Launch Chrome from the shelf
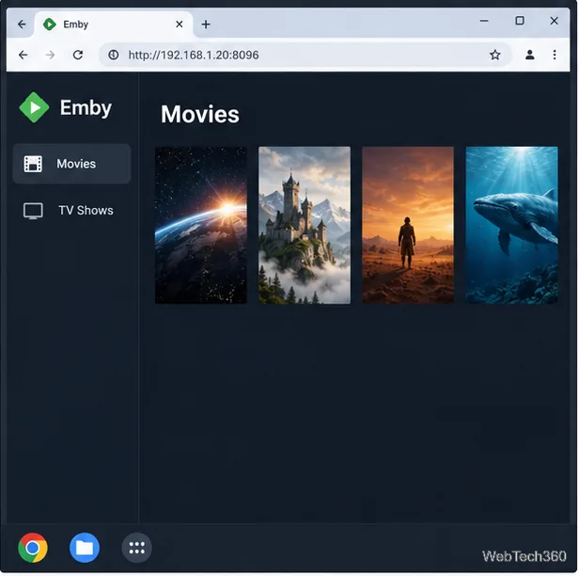This screenshot has height=576, width=579. pyautogui.click(x=33, y=548)
